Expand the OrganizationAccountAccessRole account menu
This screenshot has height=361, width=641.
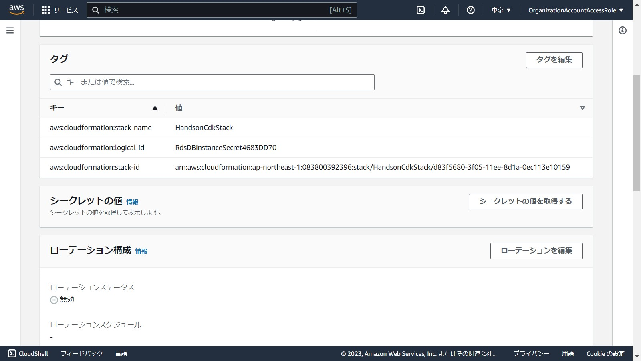pyautogui.click(x=575, y=10)
